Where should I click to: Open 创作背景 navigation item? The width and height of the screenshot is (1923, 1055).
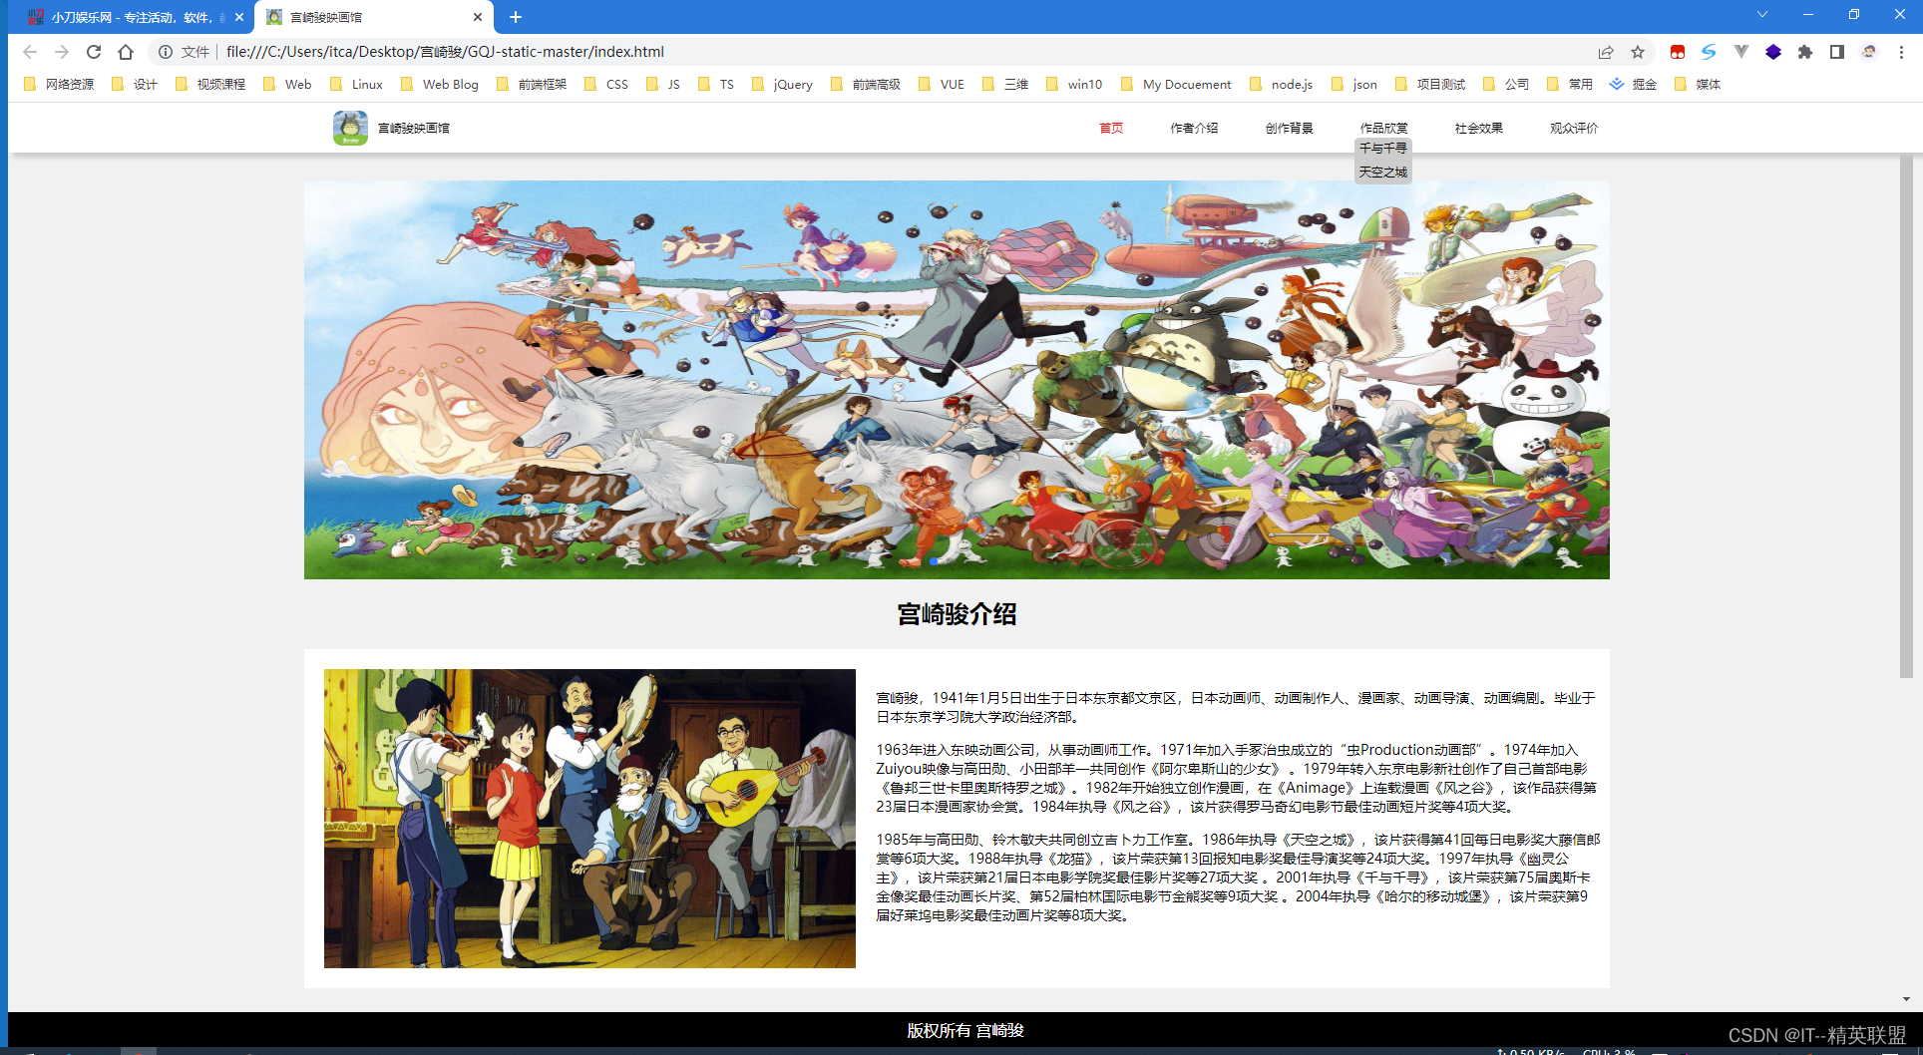point(1289,128)
